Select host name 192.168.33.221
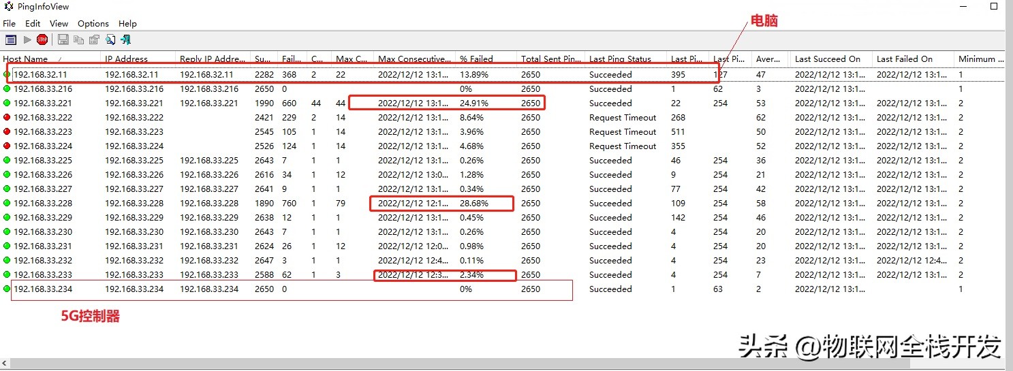Screen dimensions: 1013x371 tap(43, 103)
